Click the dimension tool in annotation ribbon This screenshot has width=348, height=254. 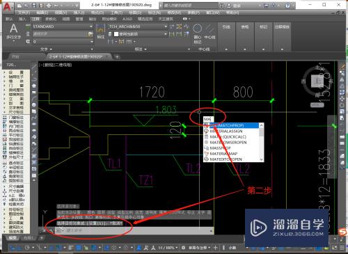100,31
